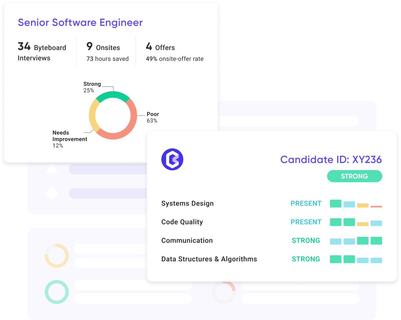Toggle the PRESENT rating for Systems Design
This screenshot has height=320, width=401.
(306, 203)
